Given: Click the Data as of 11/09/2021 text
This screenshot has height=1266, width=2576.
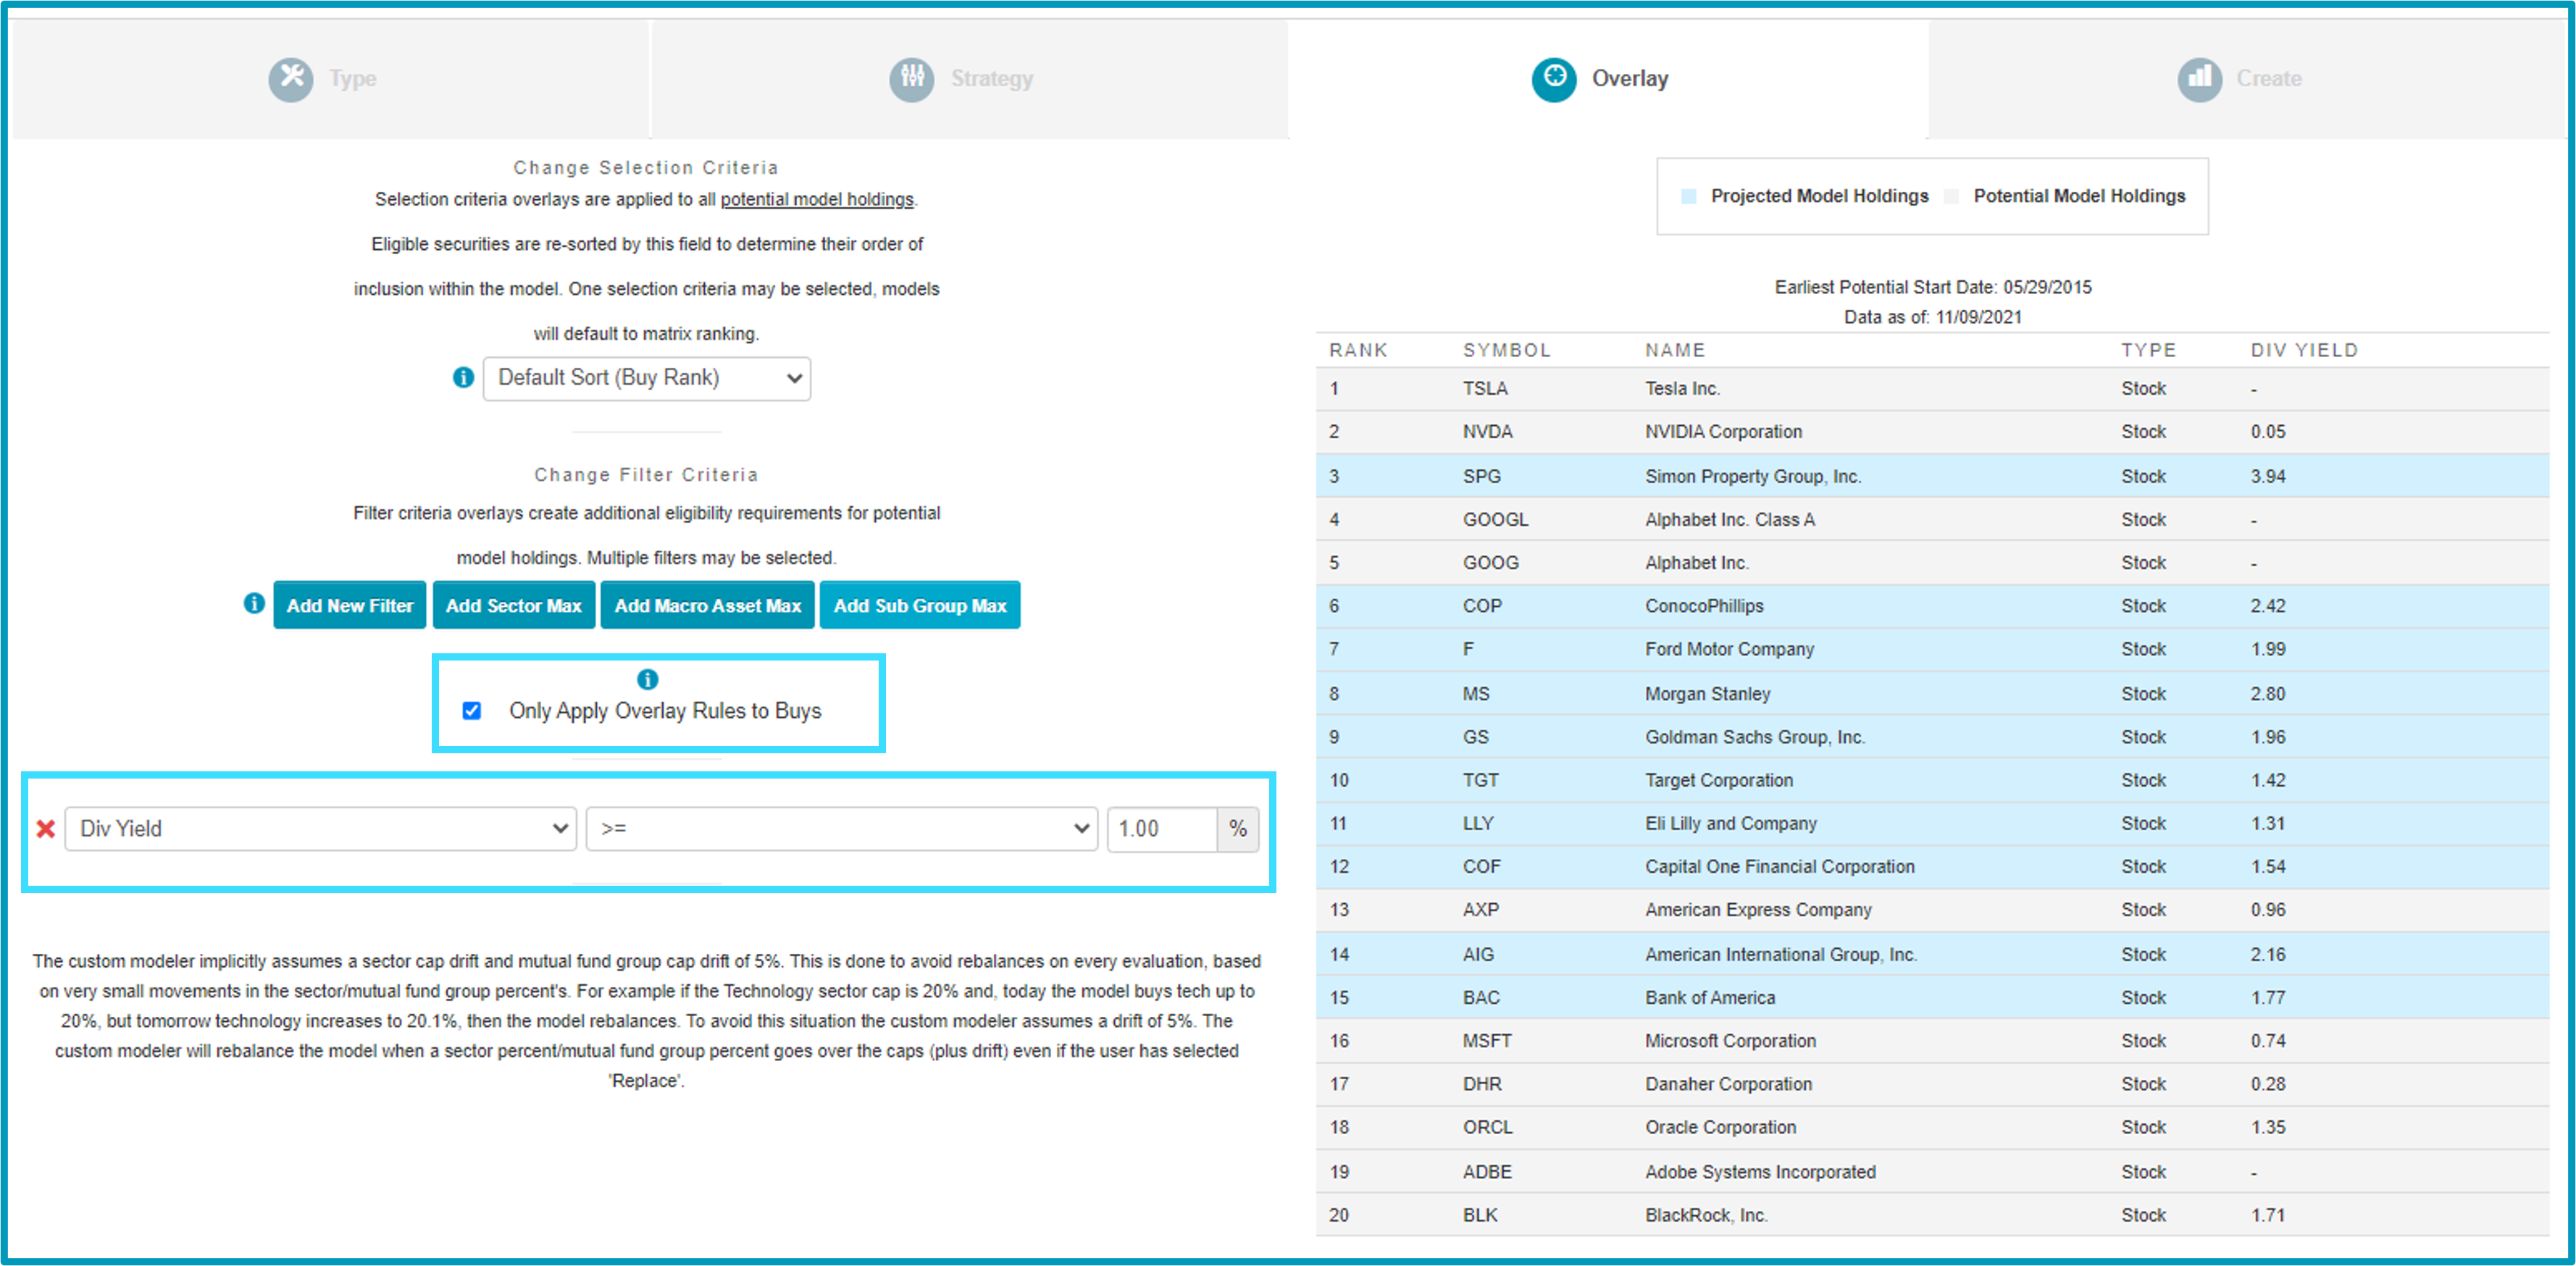Looking at the screenshot, I should tap(1933, 317).
